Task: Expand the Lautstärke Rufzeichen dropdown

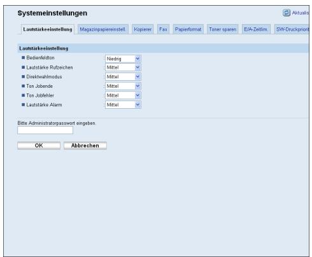Action: click(x=123, y=67)
